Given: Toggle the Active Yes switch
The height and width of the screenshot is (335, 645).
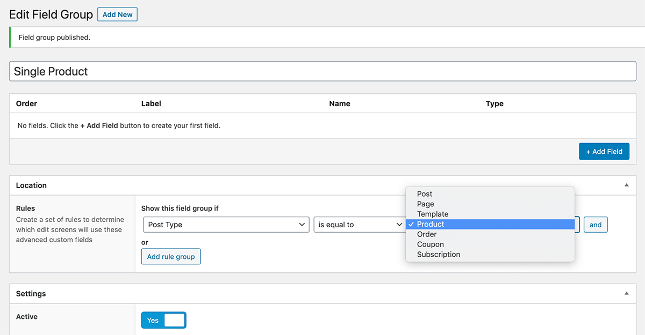Looking at the screenshot, I should pos(163,320).
